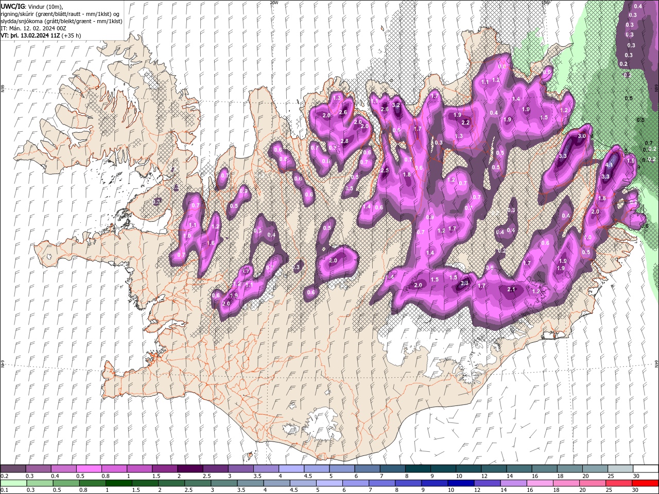Click the "1.6" snowfall value on the map
The image size is (659, 494).
[x=211, y=243]
